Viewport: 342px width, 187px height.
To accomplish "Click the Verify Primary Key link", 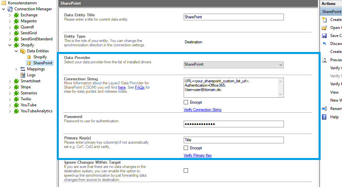I will (198, 155).
